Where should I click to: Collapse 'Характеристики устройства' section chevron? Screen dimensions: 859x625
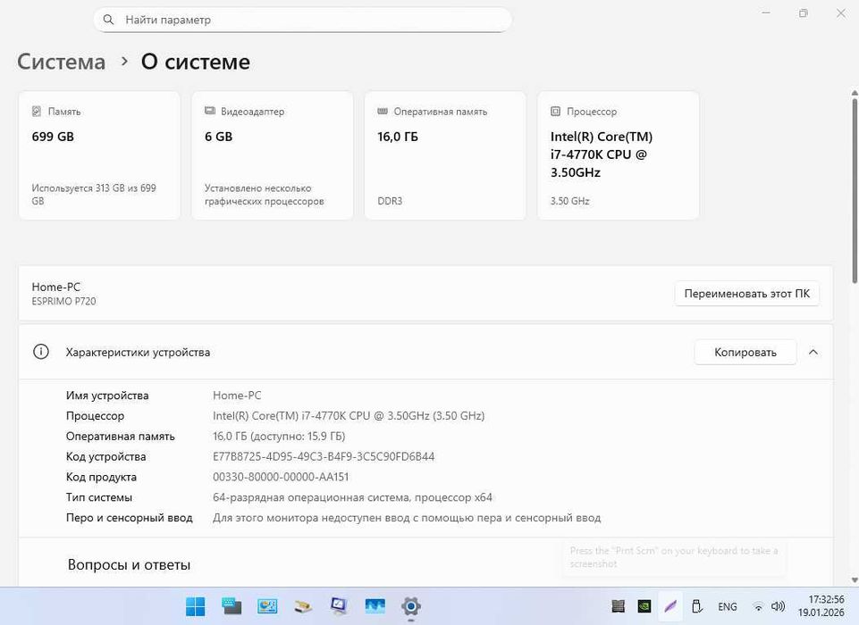813,352
